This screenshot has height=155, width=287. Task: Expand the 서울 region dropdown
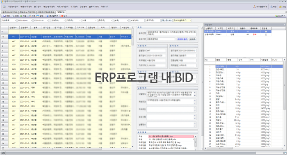click(x=96, y=21)
